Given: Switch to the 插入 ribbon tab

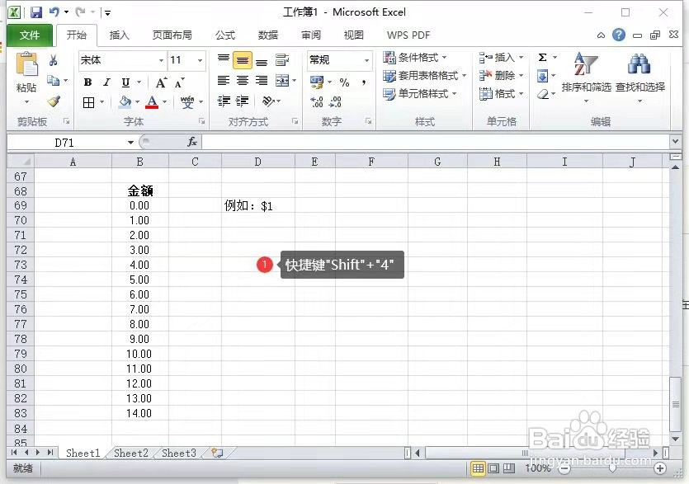Looking at the screenshot, I should tap(120, 35).
